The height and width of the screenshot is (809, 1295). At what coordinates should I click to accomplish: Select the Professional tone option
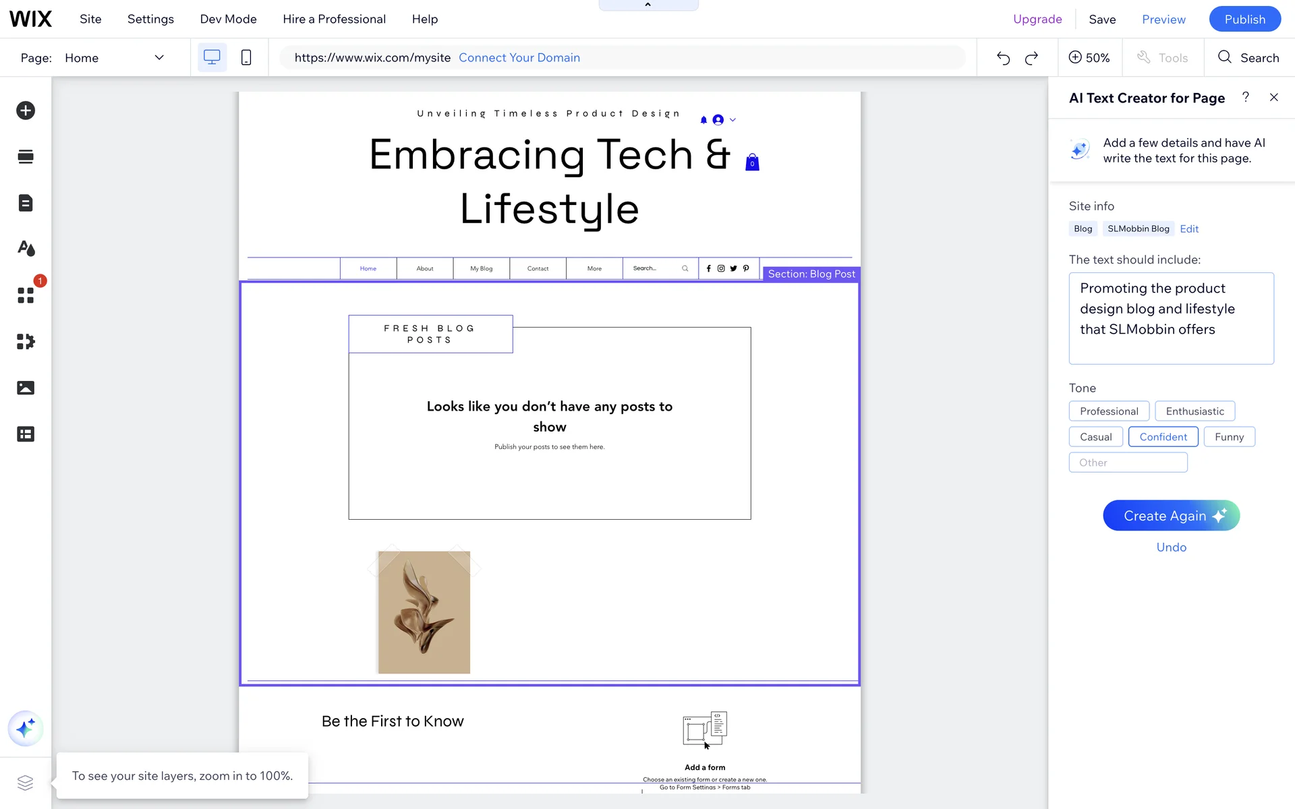click(1108, 411)
